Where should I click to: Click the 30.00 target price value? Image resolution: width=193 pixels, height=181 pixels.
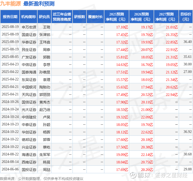pos(188,64)
